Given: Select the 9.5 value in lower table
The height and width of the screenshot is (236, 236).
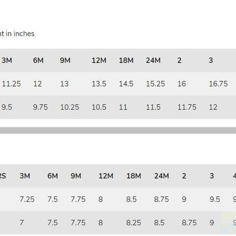Looking at the screenshot, I should pyautogui.click(x=215, y=199).
